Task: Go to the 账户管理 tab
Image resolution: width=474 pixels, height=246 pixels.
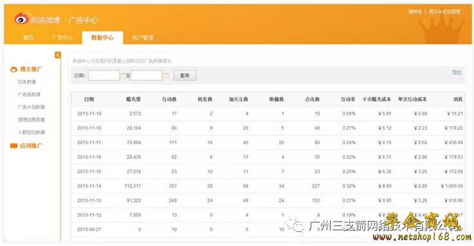Action: click(x=143, y=38)
